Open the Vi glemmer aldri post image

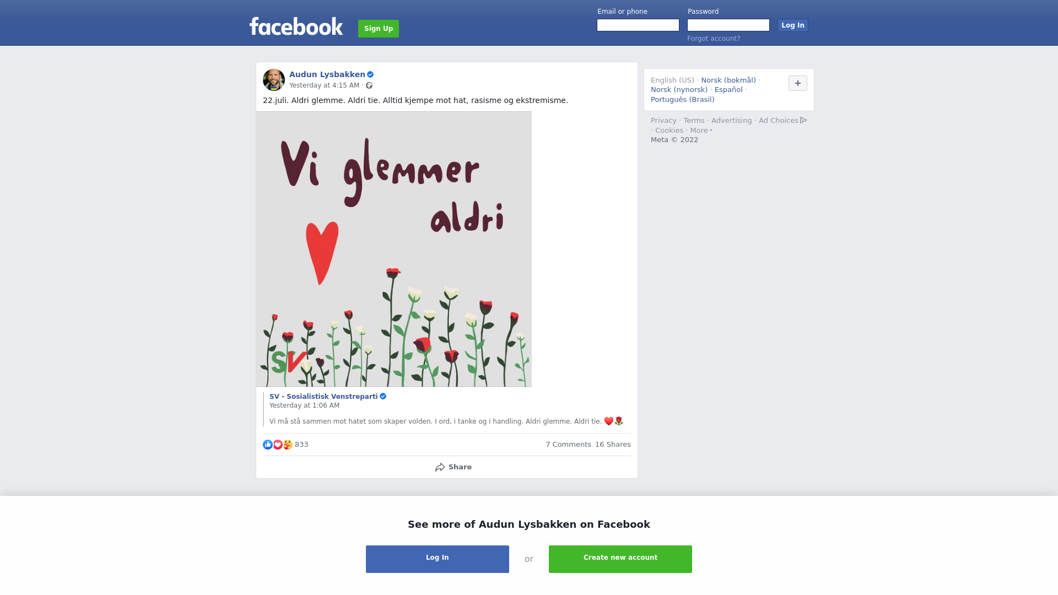pos(394,249)
